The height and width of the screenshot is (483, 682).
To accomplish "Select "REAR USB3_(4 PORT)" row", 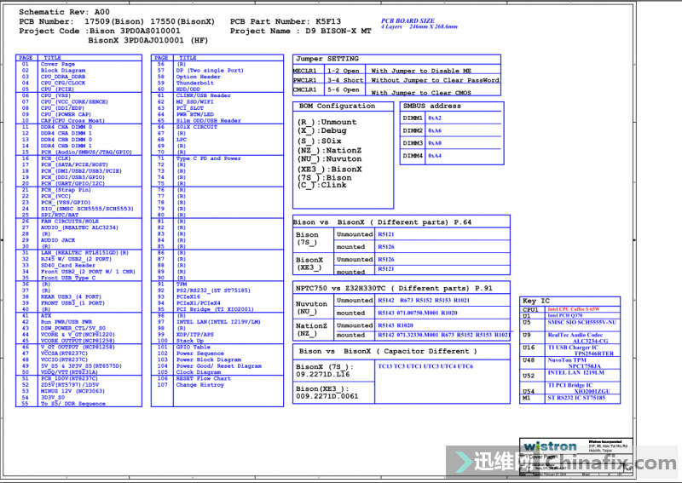I will pos(71,296).
